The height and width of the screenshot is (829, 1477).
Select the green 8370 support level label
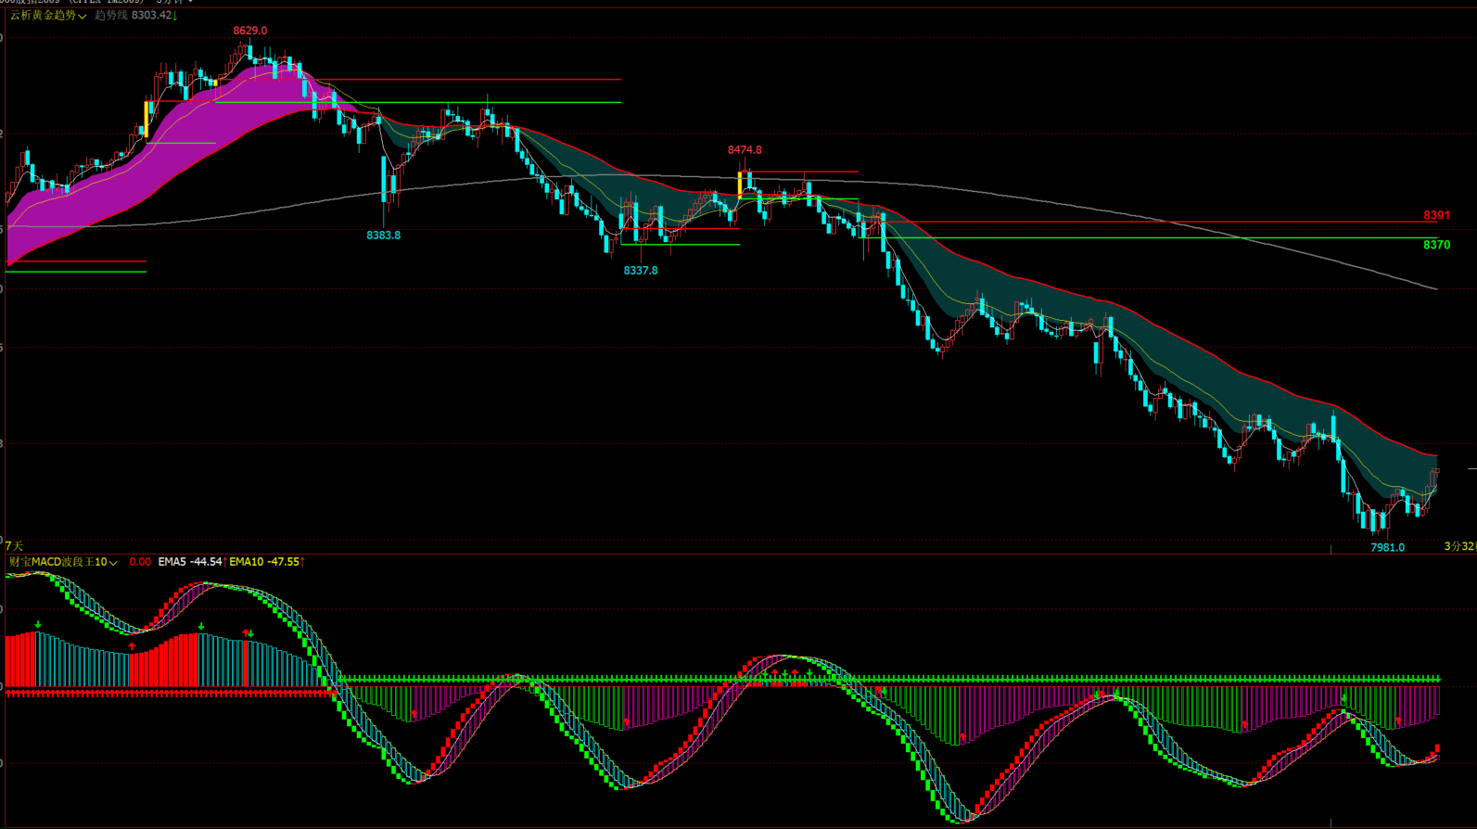tap(1436, 245)
